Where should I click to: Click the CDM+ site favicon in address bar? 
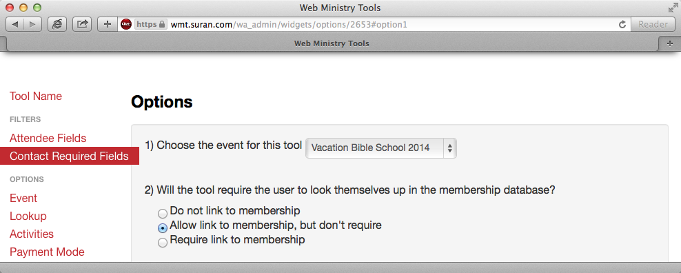tap(126, 24)
